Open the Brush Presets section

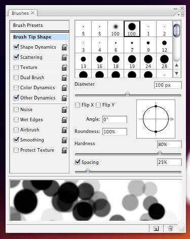[40, 25]
